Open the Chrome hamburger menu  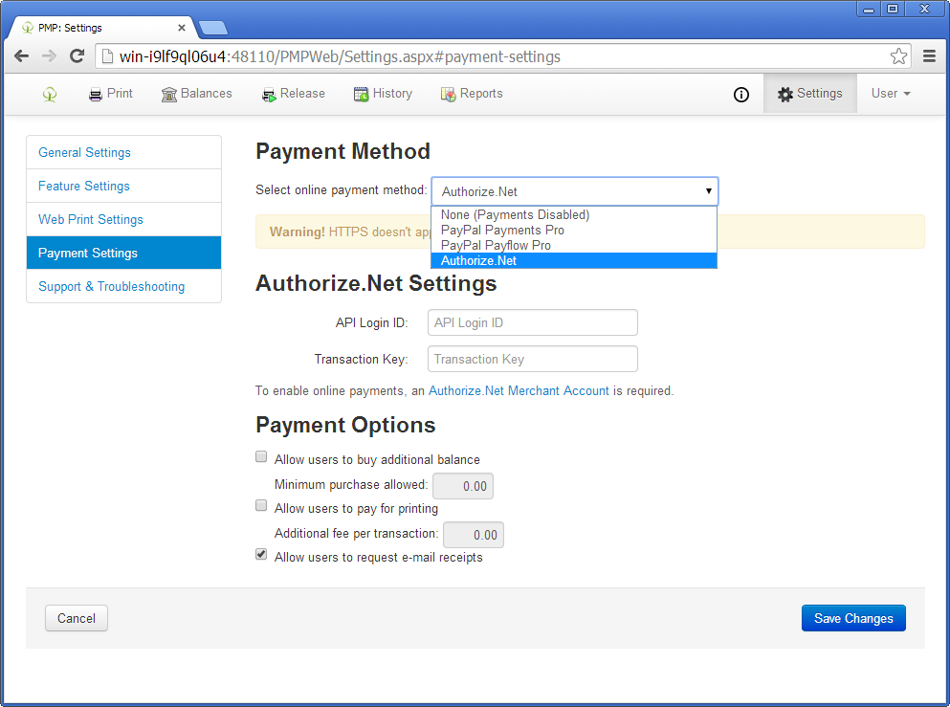coord(929,56)
